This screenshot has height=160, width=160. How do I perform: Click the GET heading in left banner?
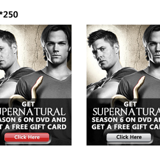pyautogui.click(x=28, y=104)
